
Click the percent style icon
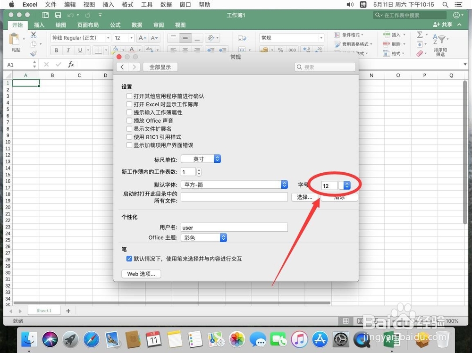pyautogui.click(x=280, y=50)
